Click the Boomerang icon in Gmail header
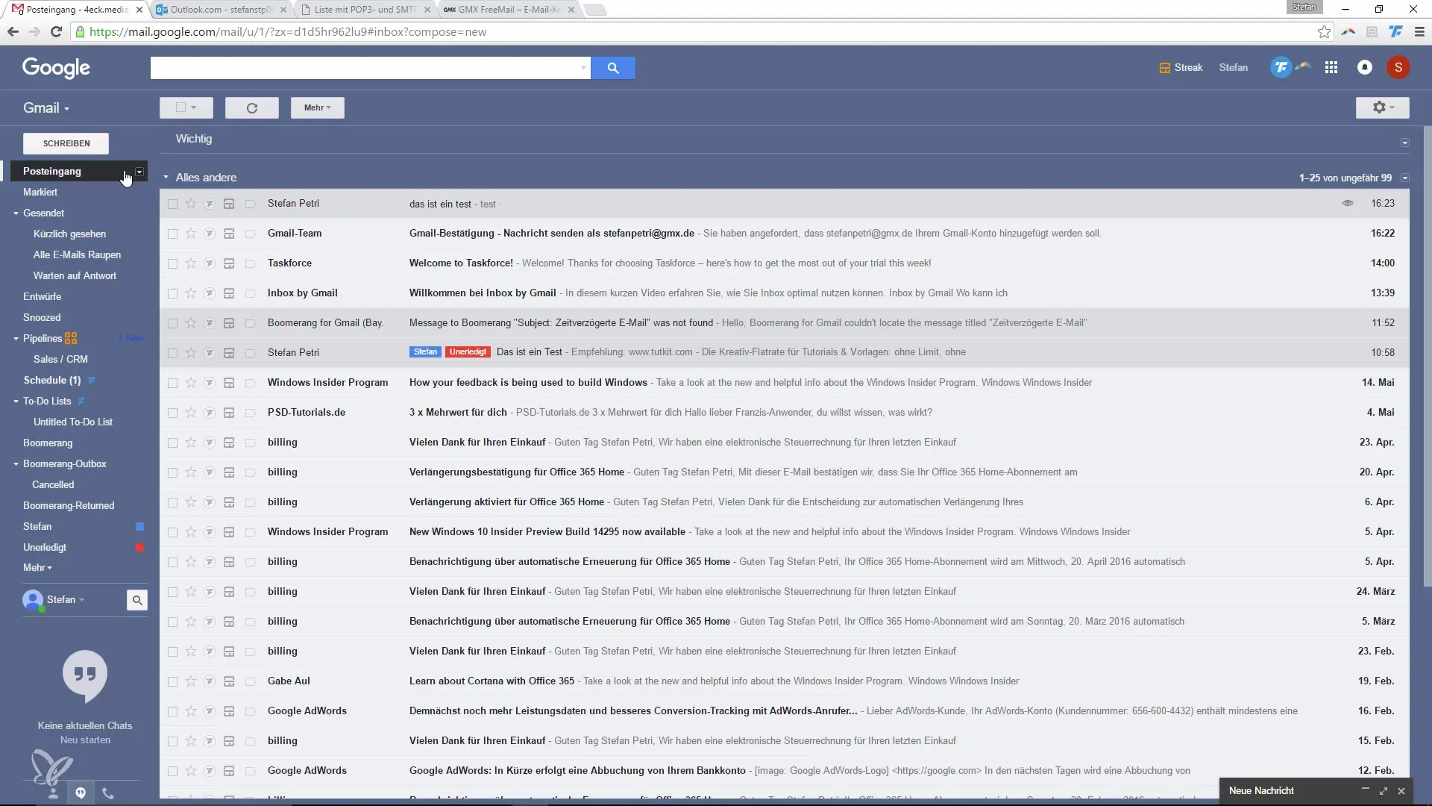 [x=1303, y=66]
